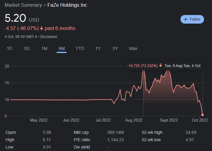Click the Jun 2022 axis label

[x=71, y=120]
